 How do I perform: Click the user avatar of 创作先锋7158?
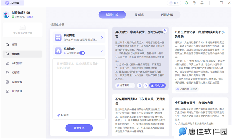[6, 15]
